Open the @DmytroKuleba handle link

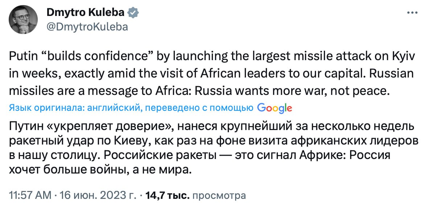click(x=87, y=26)
